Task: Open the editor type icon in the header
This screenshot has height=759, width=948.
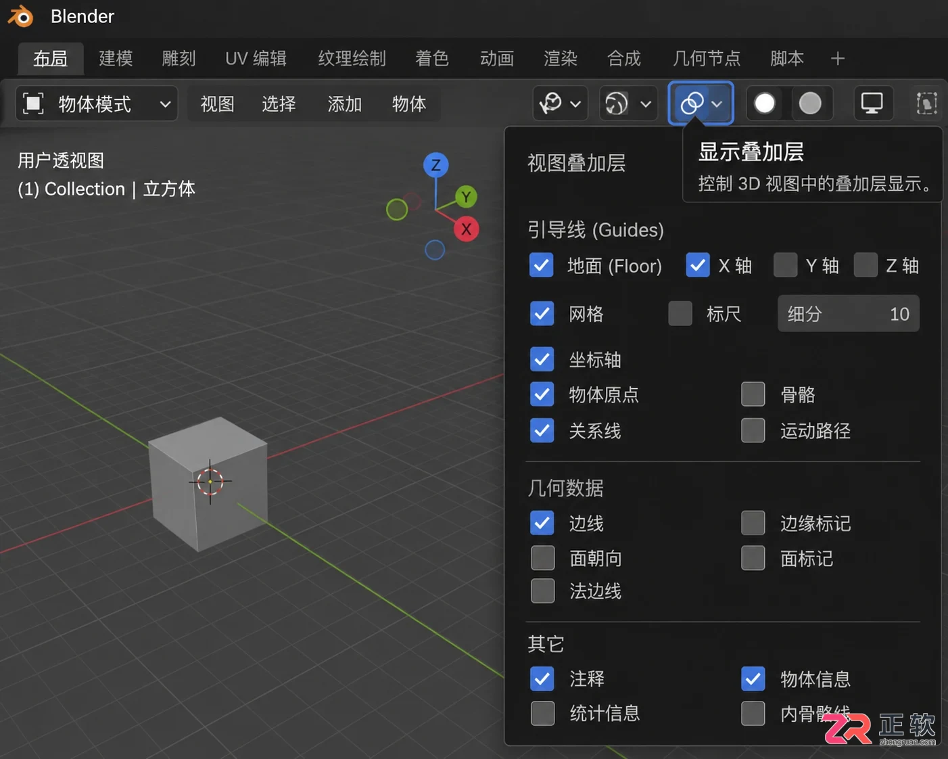Action: [33, 103]
